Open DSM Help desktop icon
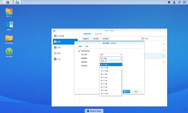188x113 pixels. click(9, 52)
